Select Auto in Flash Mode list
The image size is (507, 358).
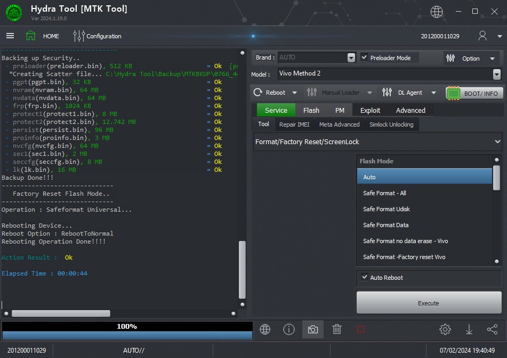[424, 177]
